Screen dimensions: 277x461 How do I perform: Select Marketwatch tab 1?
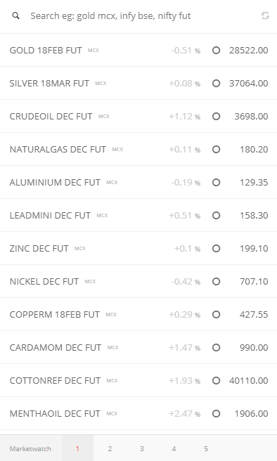click(x=77, y=448)
